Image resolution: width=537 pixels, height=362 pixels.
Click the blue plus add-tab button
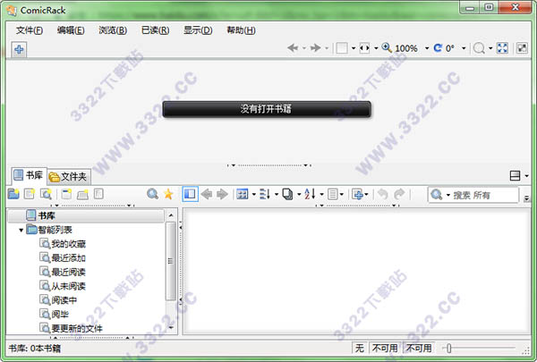(x=19, y=50)
